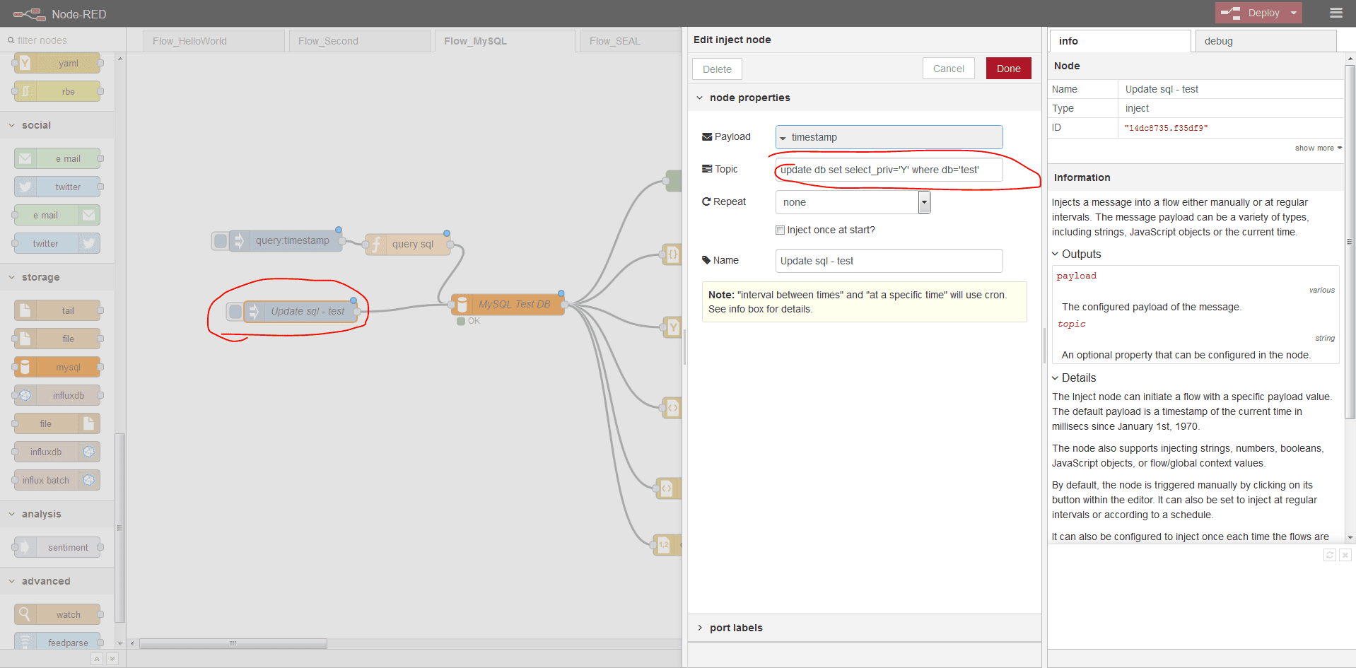The width and height of the screenshot is (1356, 668).
Task: Click the sentiment analysis node
Action: tap(57, 547)
